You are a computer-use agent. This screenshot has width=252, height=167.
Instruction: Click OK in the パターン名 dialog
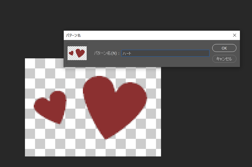pyautogui.click(x=224, y=48)
